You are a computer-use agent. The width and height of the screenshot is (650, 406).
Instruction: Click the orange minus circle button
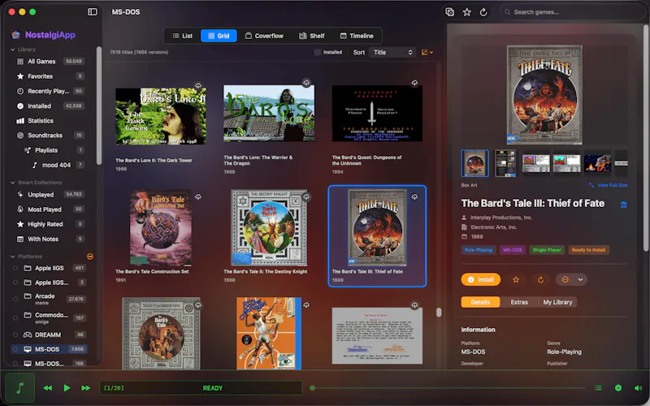[565, 279]
